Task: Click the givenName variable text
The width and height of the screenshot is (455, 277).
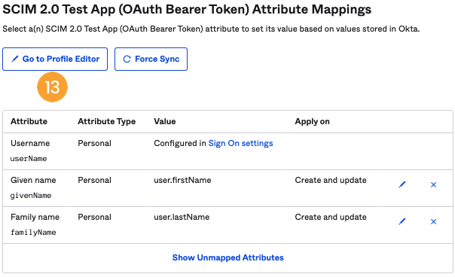Action: (31, 196)
